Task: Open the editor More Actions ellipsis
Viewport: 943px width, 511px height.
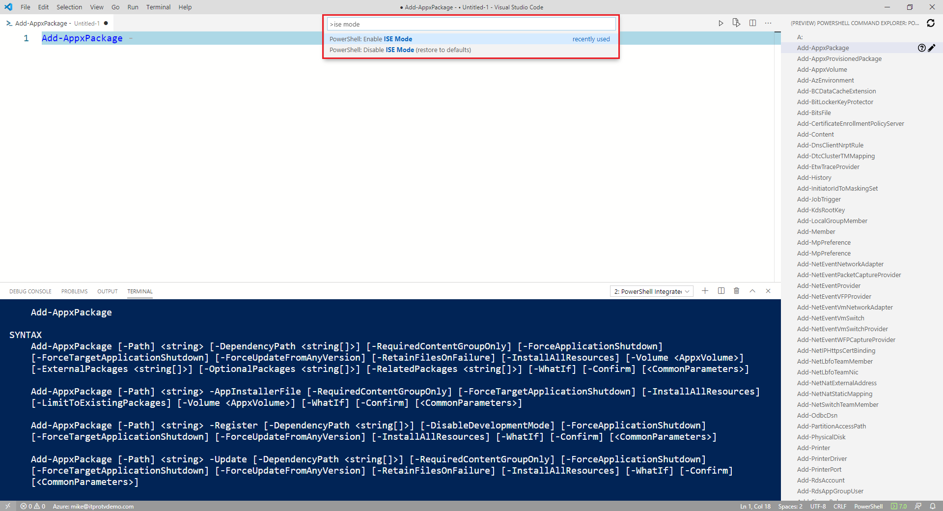Action: coord(768,23)
